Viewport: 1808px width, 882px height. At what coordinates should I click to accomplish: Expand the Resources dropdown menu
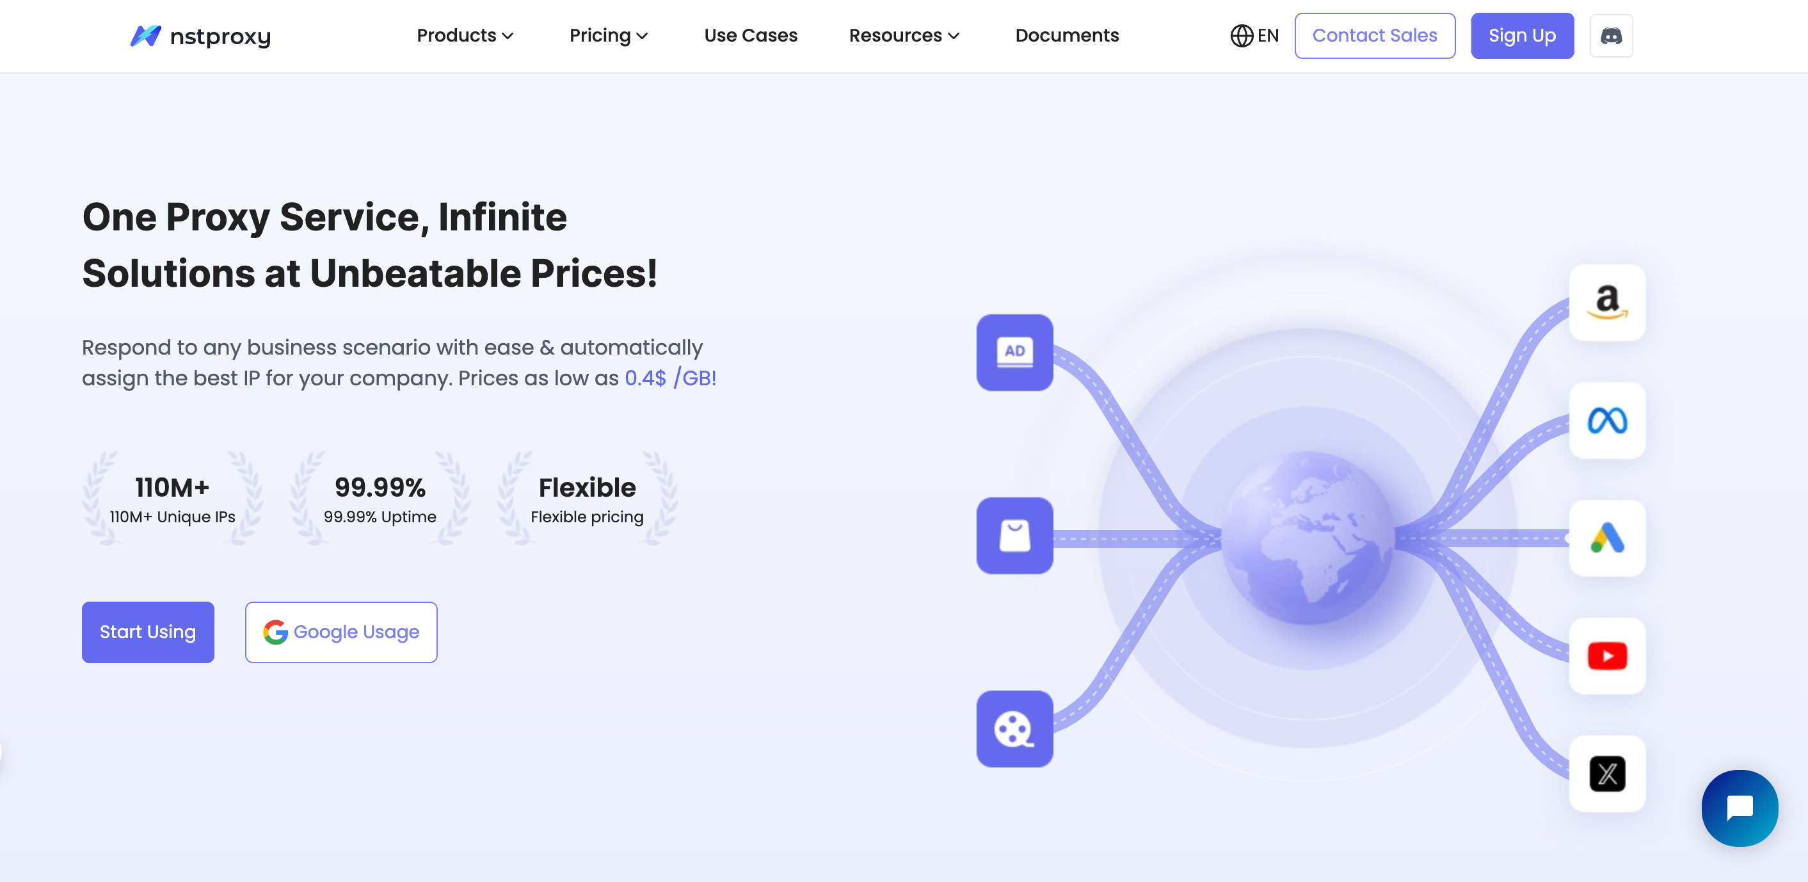pos(903,36)
